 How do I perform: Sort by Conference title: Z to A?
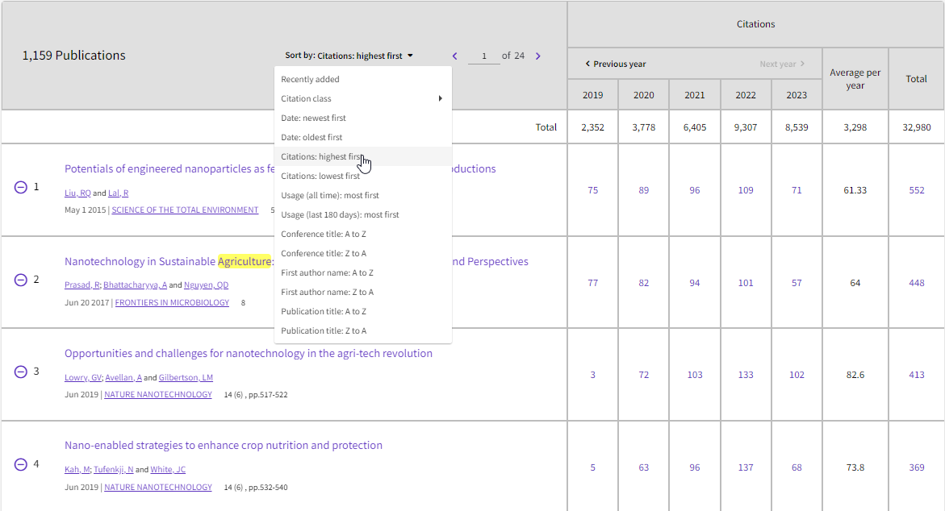tap(363, 253)
